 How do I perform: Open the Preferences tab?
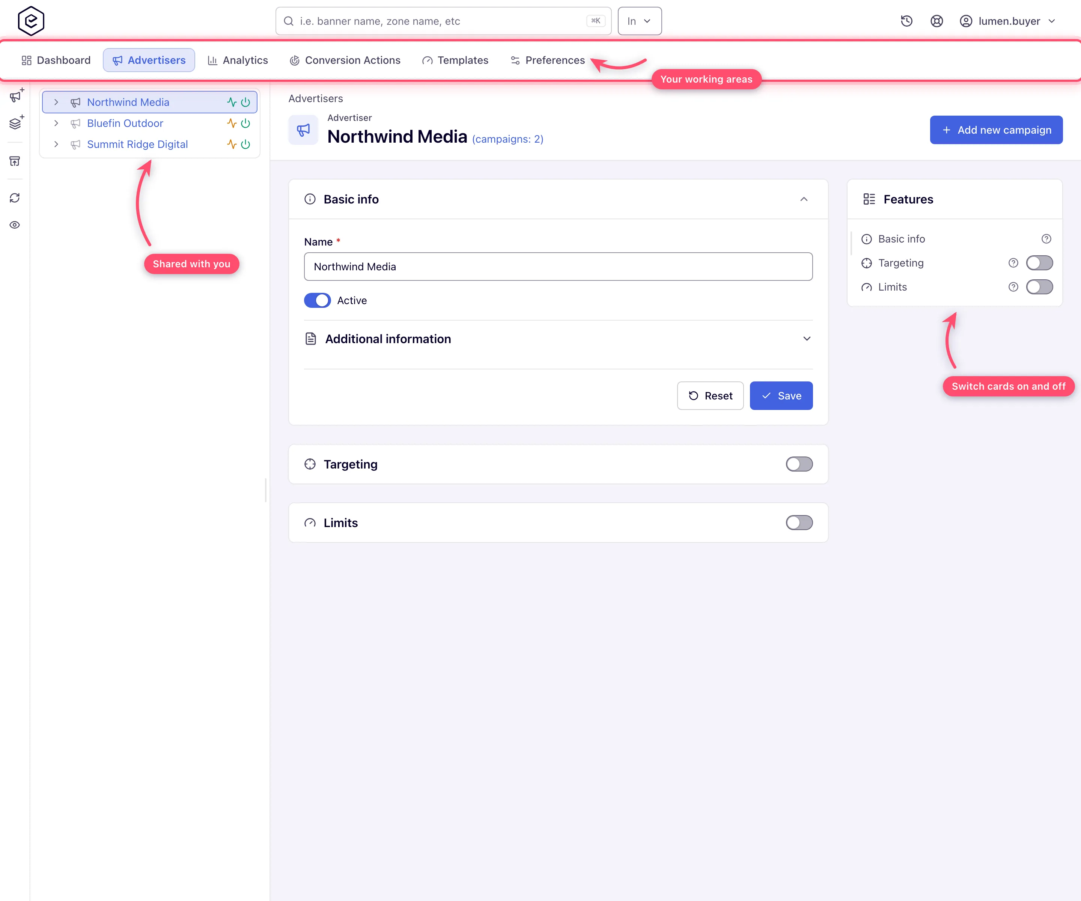548,60
